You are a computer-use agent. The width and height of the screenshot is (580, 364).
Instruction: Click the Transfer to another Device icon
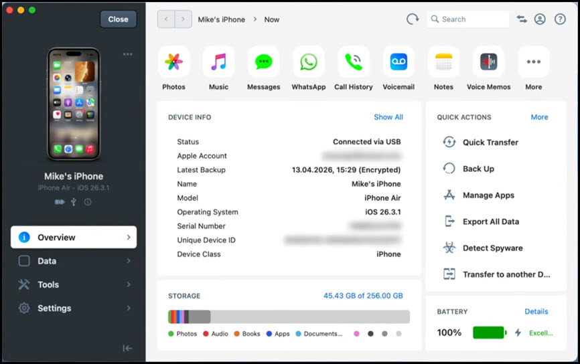[449, 274]
